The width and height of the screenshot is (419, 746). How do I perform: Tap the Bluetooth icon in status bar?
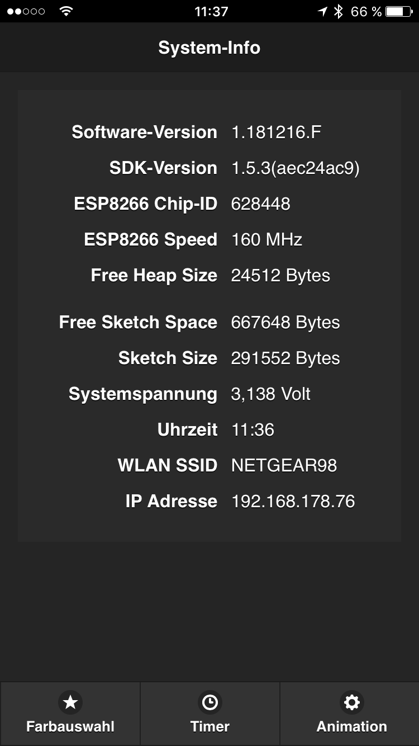click(338, 11)
